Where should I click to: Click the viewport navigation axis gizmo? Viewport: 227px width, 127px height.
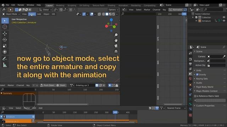111,25
